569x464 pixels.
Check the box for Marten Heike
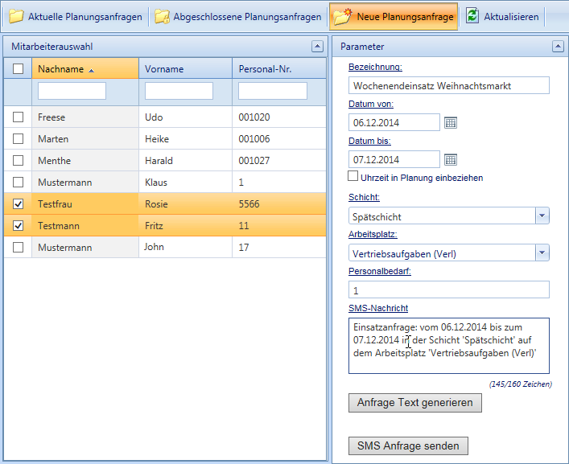[x=19, y=139]
